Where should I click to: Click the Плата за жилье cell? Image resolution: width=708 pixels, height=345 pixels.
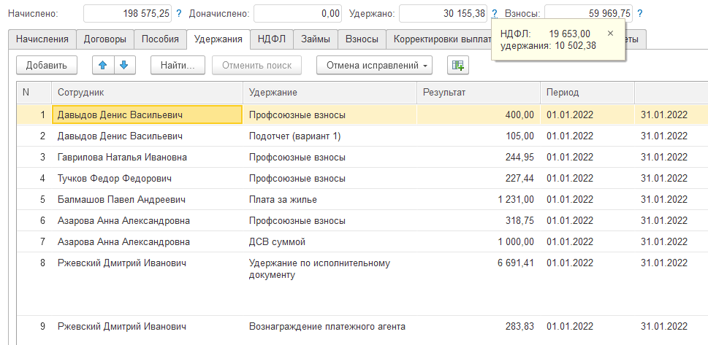pos(330,200)
